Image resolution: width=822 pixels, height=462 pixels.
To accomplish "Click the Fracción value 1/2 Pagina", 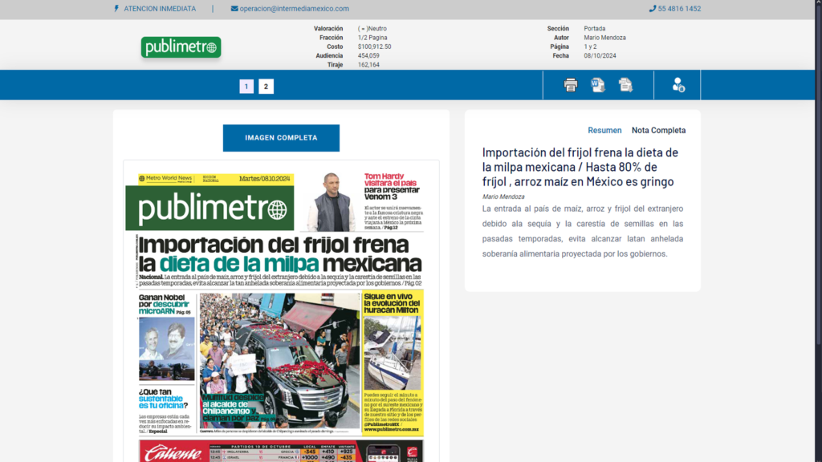I will pyautogui.click(x=372, y=38).
